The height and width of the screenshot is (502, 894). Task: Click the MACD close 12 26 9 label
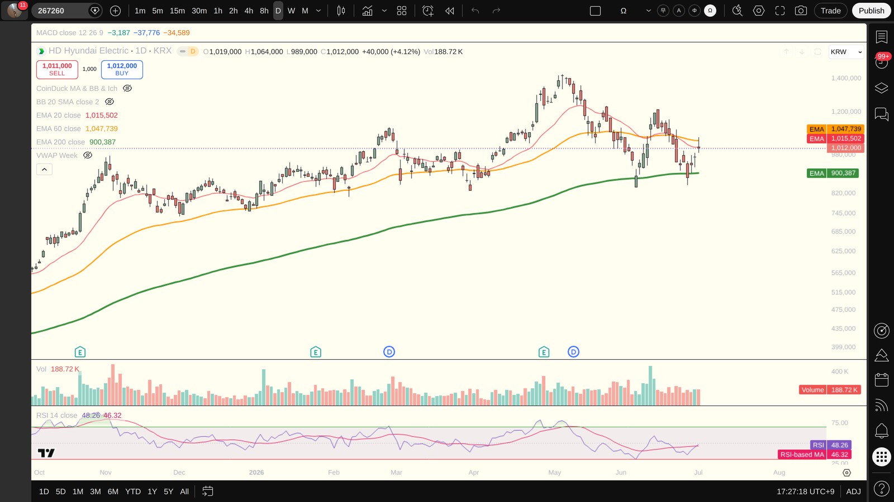(70, 33)
